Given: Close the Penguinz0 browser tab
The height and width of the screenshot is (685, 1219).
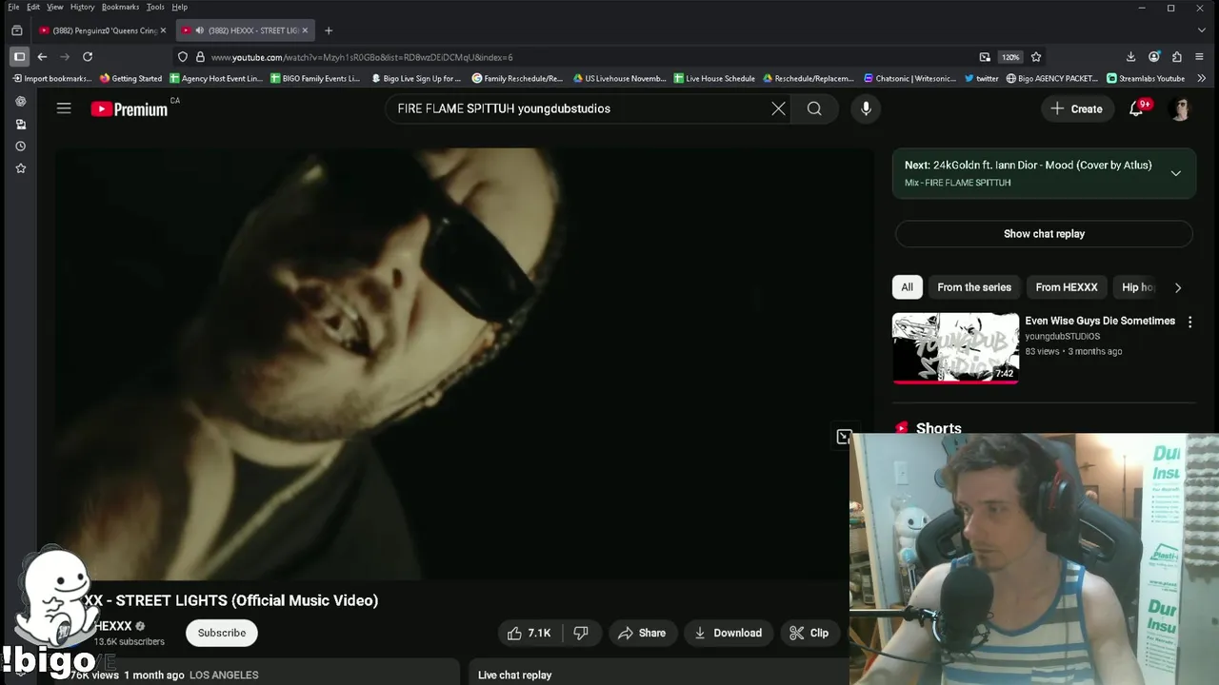Looking at the screenshot, I should click(x=163, y=30).
